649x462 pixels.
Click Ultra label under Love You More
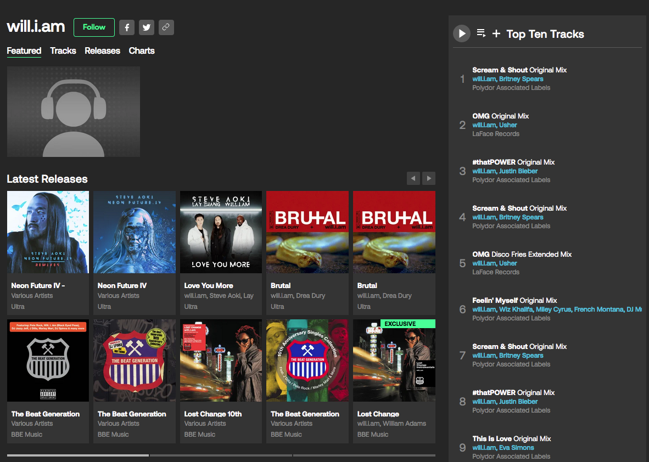191,307
